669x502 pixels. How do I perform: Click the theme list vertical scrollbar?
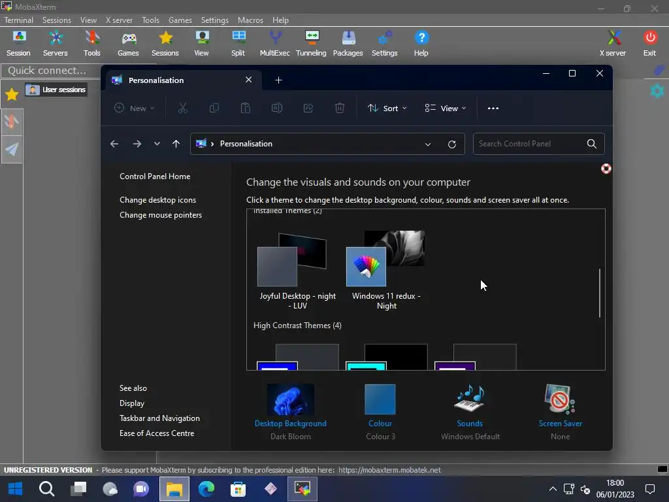(600, 293)
